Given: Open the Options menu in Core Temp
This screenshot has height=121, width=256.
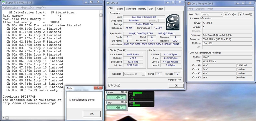Looking at the screenshot, I should click(200, 9).
